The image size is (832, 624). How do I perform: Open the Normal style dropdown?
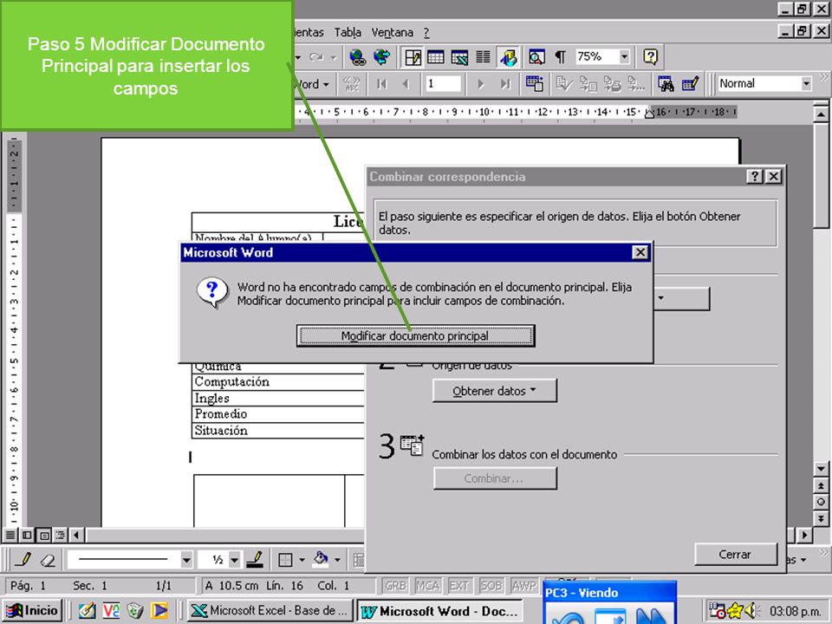pyautogui.click(x=807, y=84)
